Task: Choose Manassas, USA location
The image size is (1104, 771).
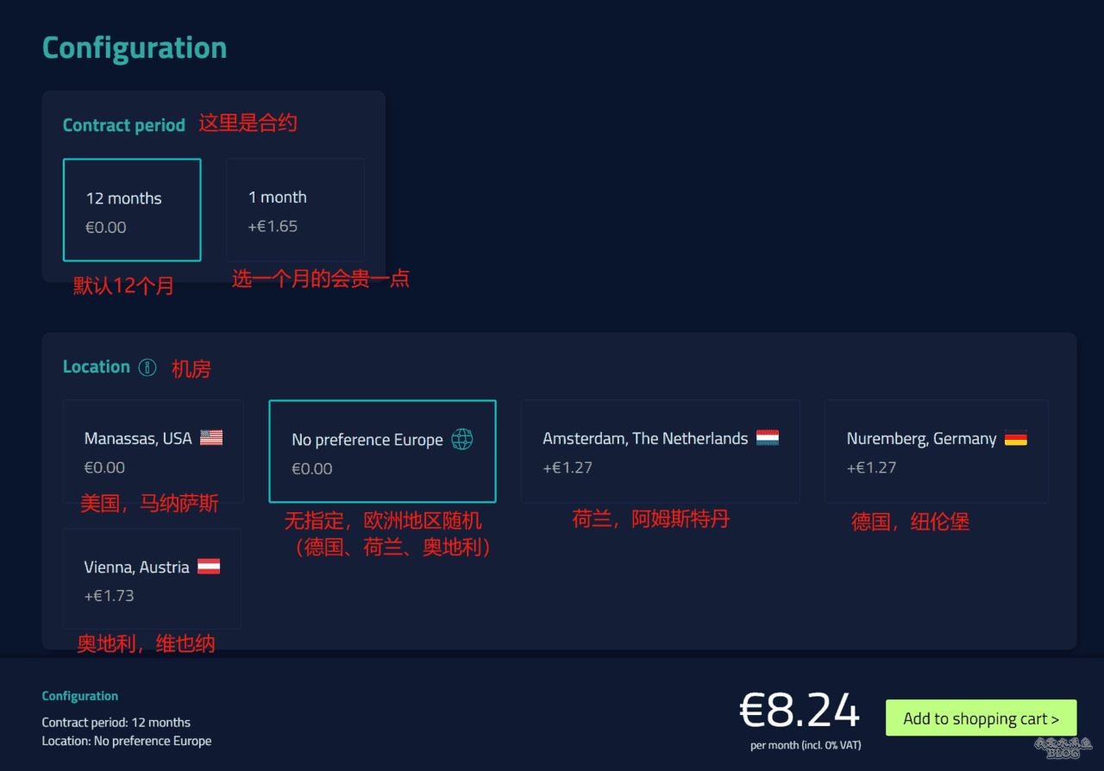Action: [x=154, y=451]
